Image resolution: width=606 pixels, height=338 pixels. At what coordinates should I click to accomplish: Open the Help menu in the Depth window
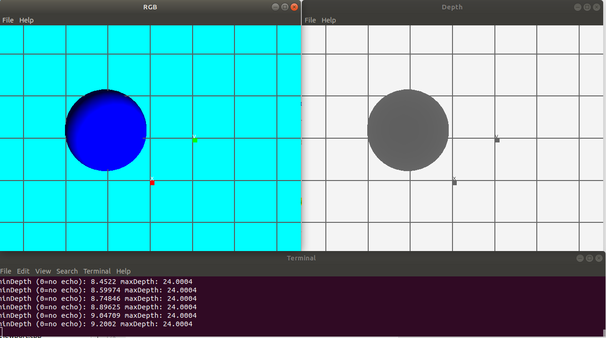[329, 20]
